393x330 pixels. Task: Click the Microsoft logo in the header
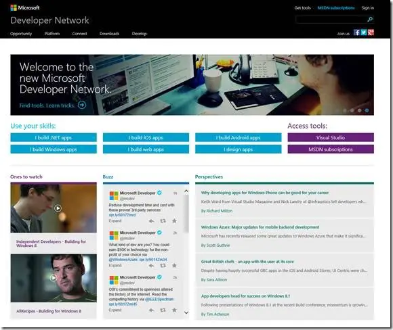click(25, 7)
